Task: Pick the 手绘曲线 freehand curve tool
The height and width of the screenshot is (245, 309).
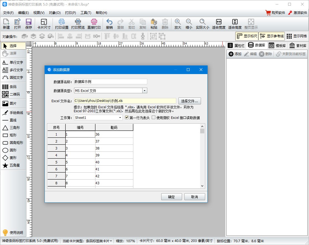Action: click(13, 113)
